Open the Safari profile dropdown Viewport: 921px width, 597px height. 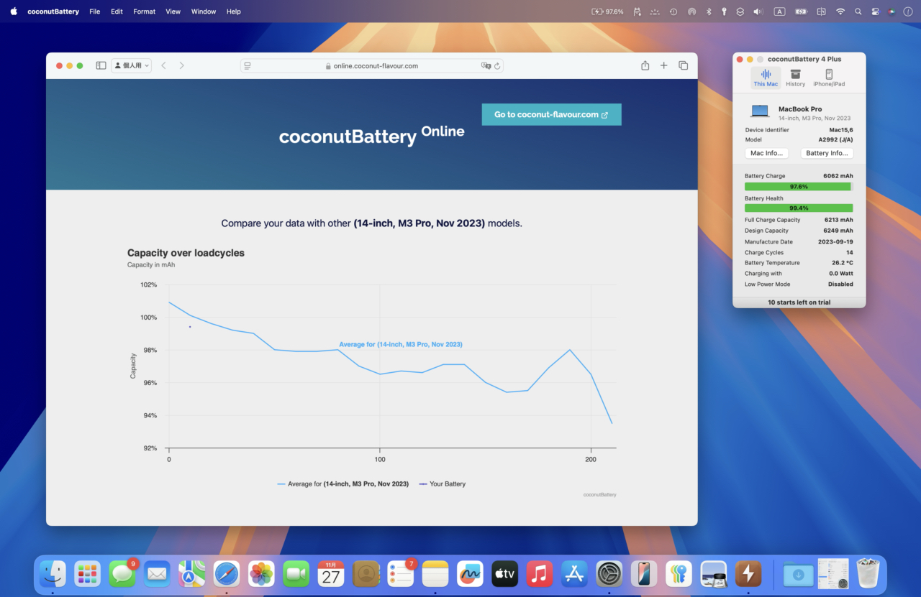pyautogui.click(x=131, y=65)
